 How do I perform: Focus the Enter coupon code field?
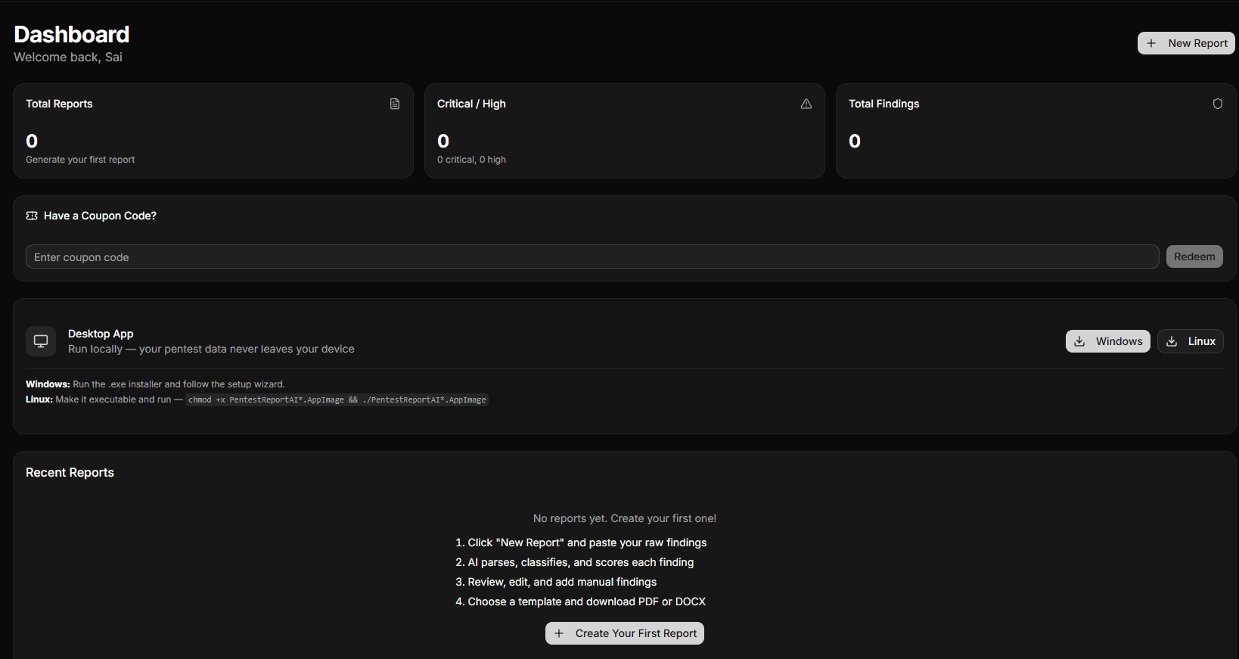592,257
